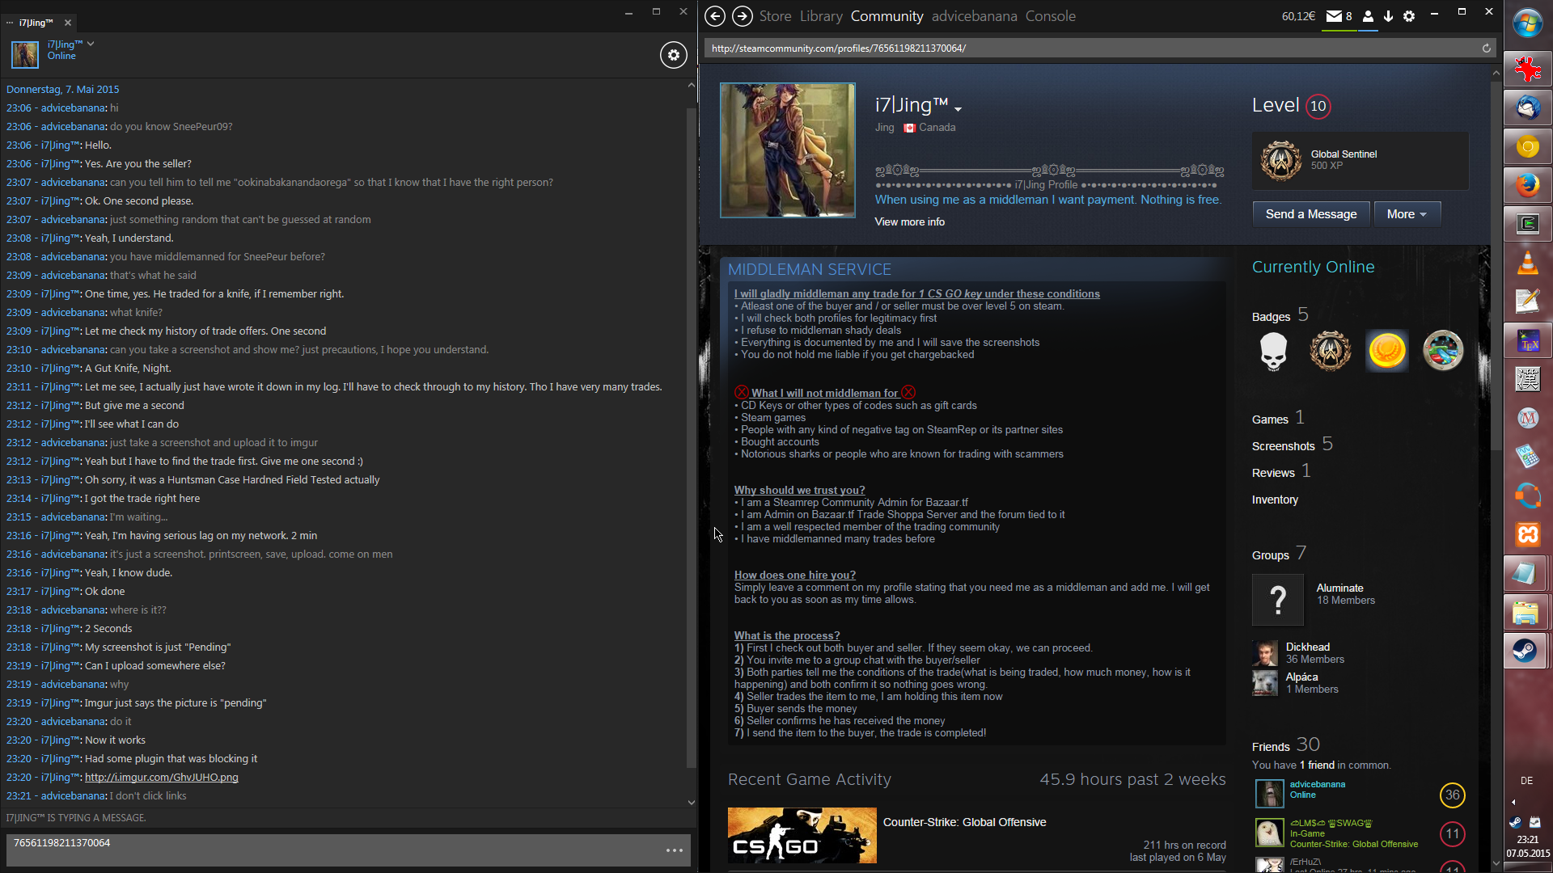Expand the i7|Jing profile name arrow
Image resolution: width=1553 pixels, height=873 pixels.
958,109
